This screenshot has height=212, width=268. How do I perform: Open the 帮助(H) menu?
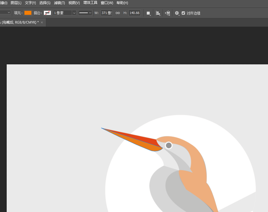coord(122,3)
